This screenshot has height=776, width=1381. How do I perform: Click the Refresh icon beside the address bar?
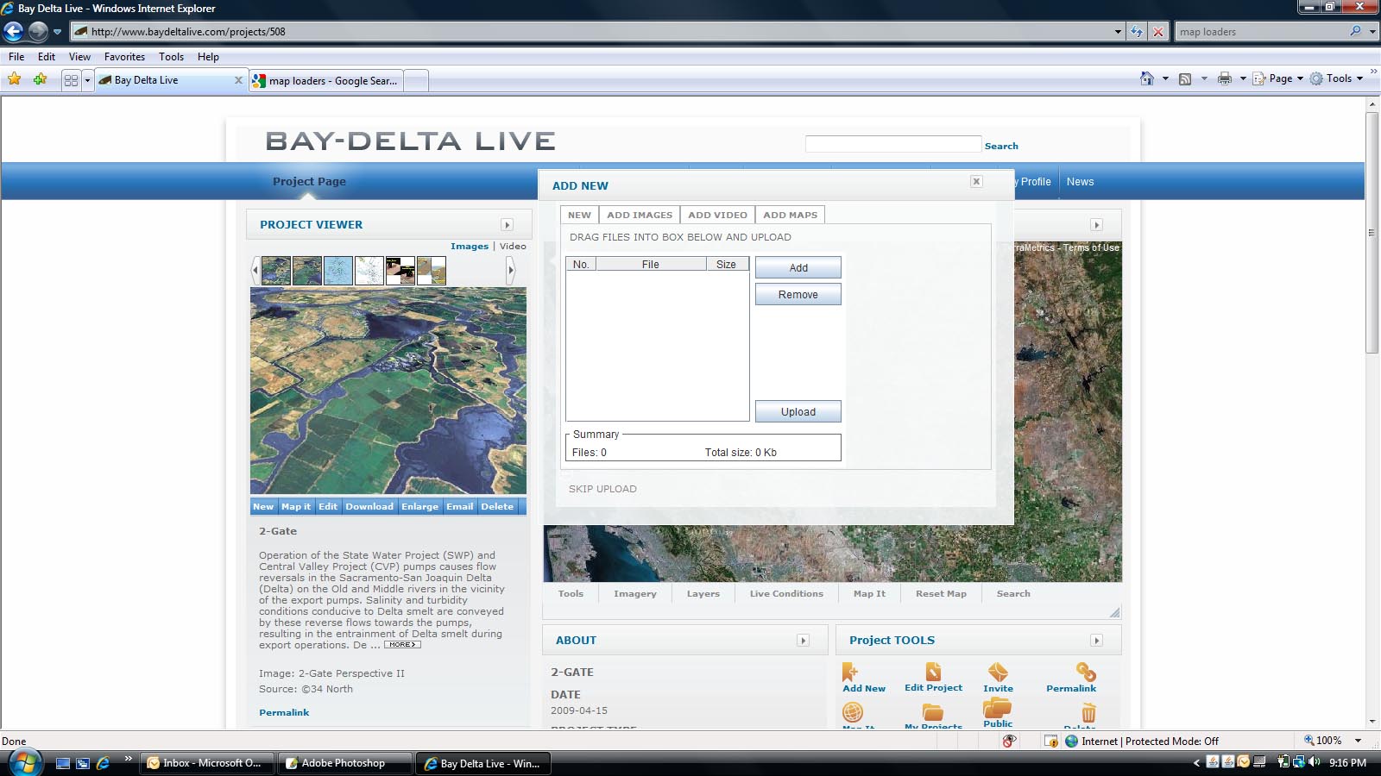coord(1137,32)
